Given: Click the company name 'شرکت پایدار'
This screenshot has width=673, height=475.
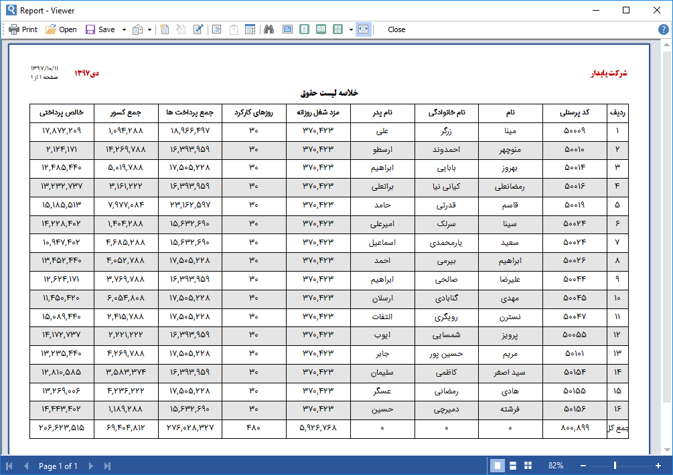Looking at the screenshot, I should coord(609,74).
